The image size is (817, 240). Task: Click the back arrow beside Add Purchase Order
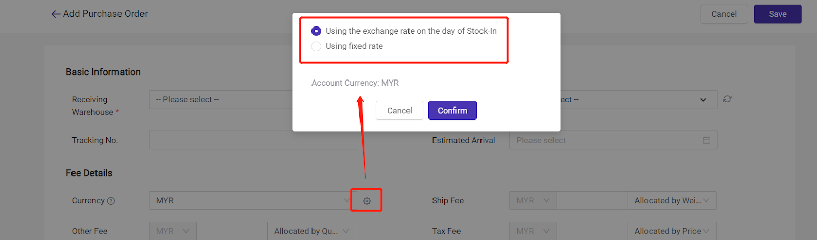click(56, 14)
